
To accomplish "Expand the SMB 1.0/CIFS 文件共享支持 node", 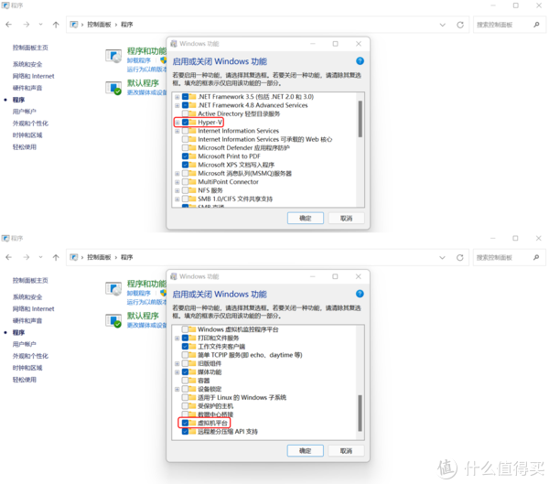I will (x=178, y=199).
